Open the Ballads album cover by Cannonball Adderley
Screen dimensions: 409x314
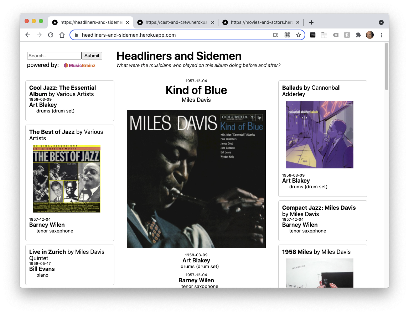coord(320,135)
